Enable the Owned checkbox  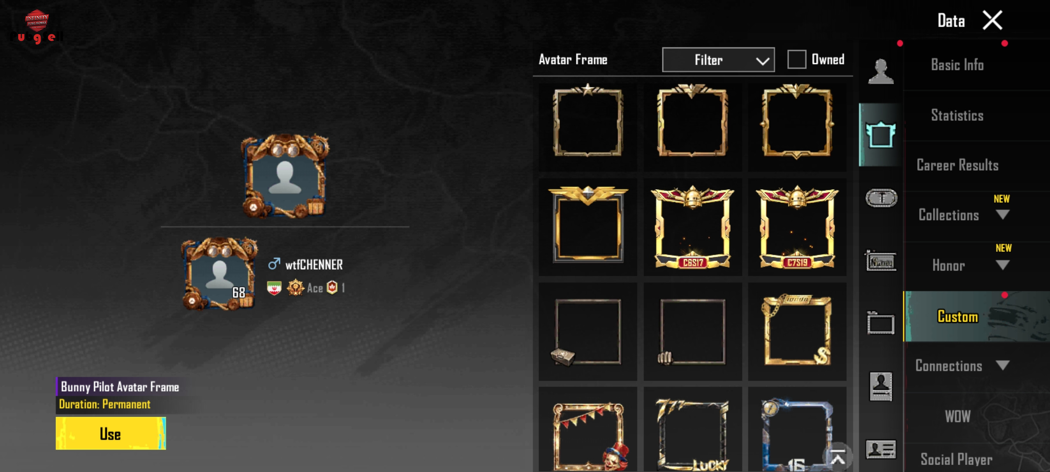[796, 60]
